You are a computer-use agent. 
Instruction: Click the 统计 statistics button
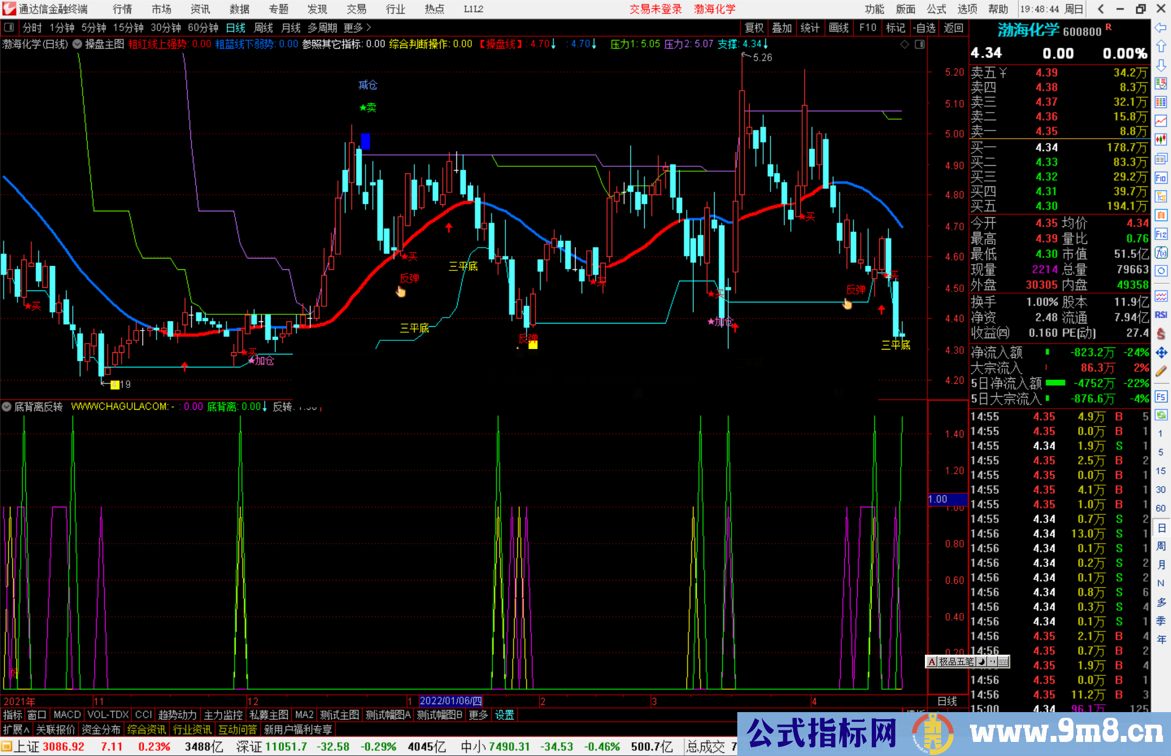(810, 28)
